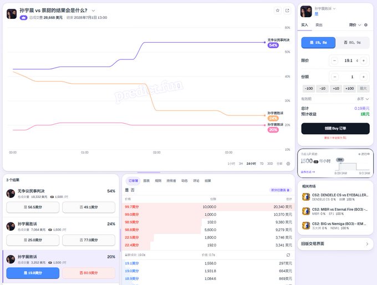
Task: Set chart range to 3H
Action: tap(241, 164)
